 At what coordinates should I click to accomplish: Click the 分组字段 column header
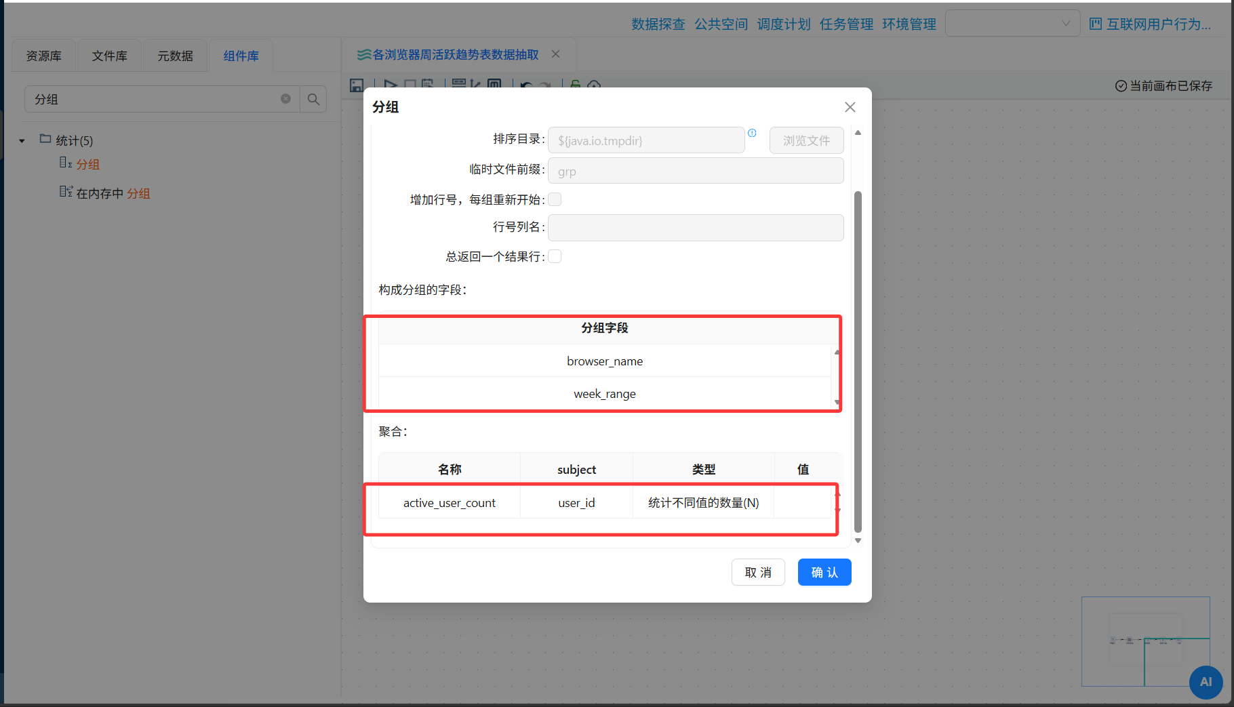(x=605, y=328)
